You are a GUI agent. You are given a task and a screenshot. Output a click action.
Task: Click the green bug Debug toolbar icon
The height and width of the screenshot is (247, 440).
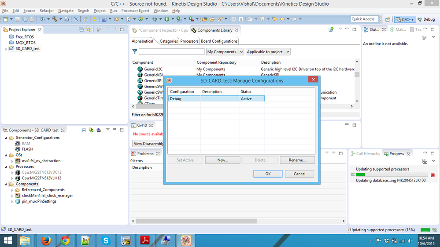pos(155,19)
